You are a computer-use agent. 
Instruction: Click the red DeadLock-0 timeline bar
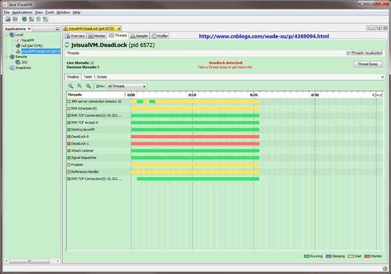coord(195,136)
